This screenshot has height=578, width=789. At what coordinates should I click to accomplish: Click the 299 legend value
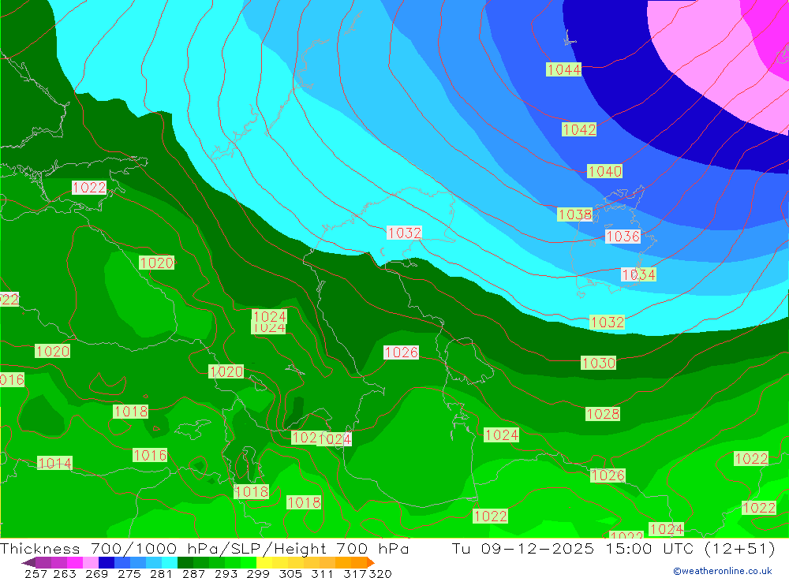pos(258,574)
